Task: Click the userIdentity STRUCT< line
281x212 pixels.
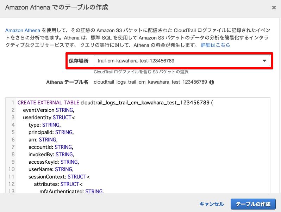Action: click(x=49, y=117)
